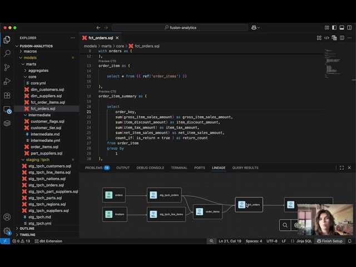Click the compiled code icon in editor toolbar
Viewport: 356px width, 267px height.
[327, 38]
